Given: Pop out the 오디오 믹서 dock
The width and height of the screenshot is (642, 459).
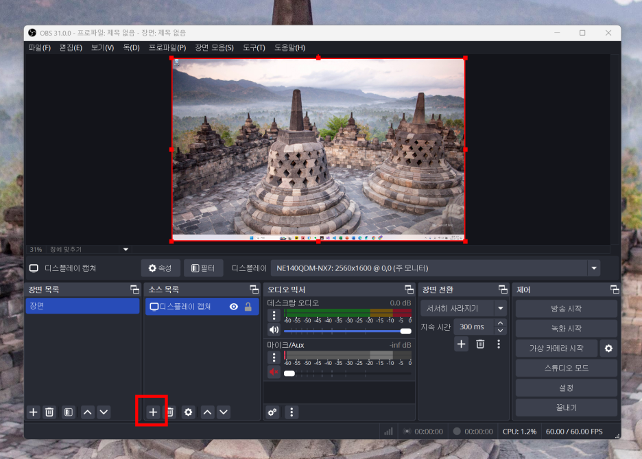Looking at the screenshot, I should [409, 290].
